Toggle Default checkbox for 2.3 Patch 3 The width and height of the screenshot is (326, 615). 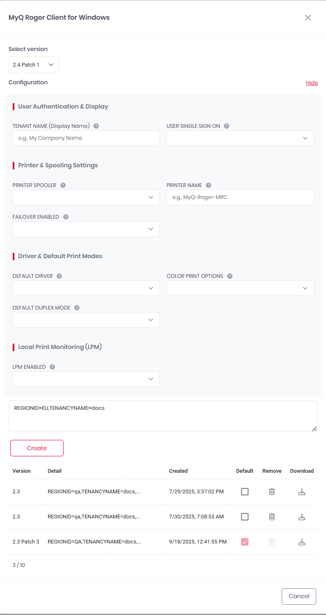[245, 542]
